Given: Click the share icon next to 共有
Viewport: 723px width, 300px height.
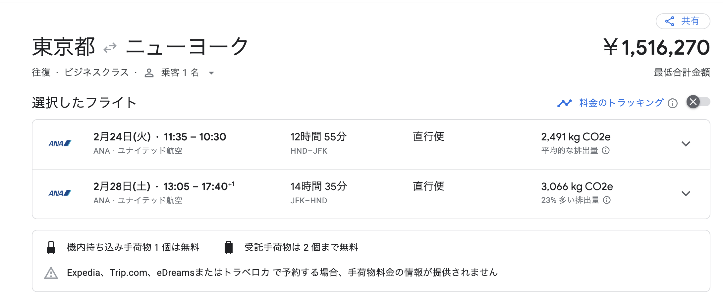Looking at the screenshot, I should (x=669, y=21).
